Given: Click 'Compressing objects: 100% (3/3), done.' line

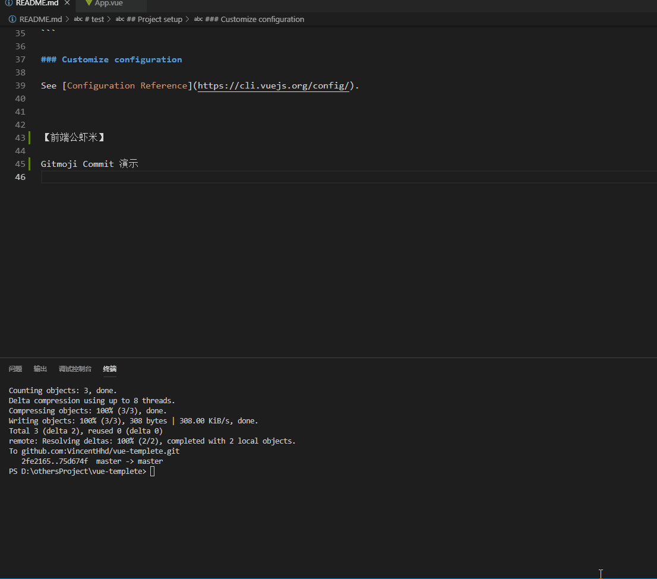Looking at the screenshot, I should click(x=87, y=410).
